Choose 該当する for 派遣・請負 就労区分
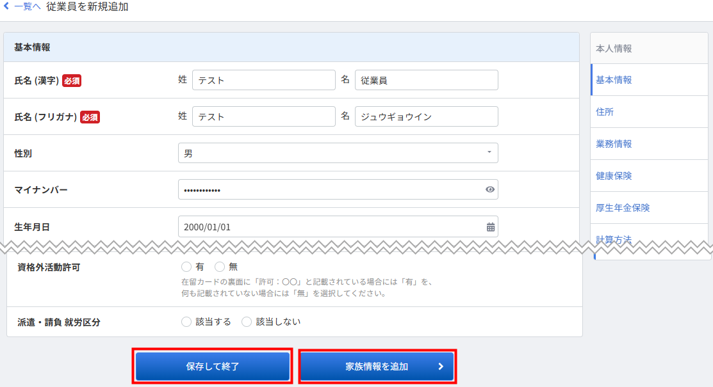Screen dimensions: 713x387 (x=187, y=322)
